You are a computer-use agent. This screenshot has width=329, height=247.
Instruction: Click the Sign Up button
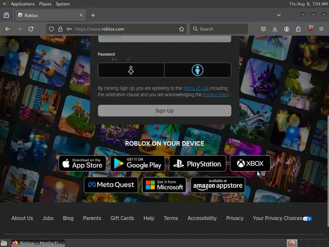coord(164,111)
